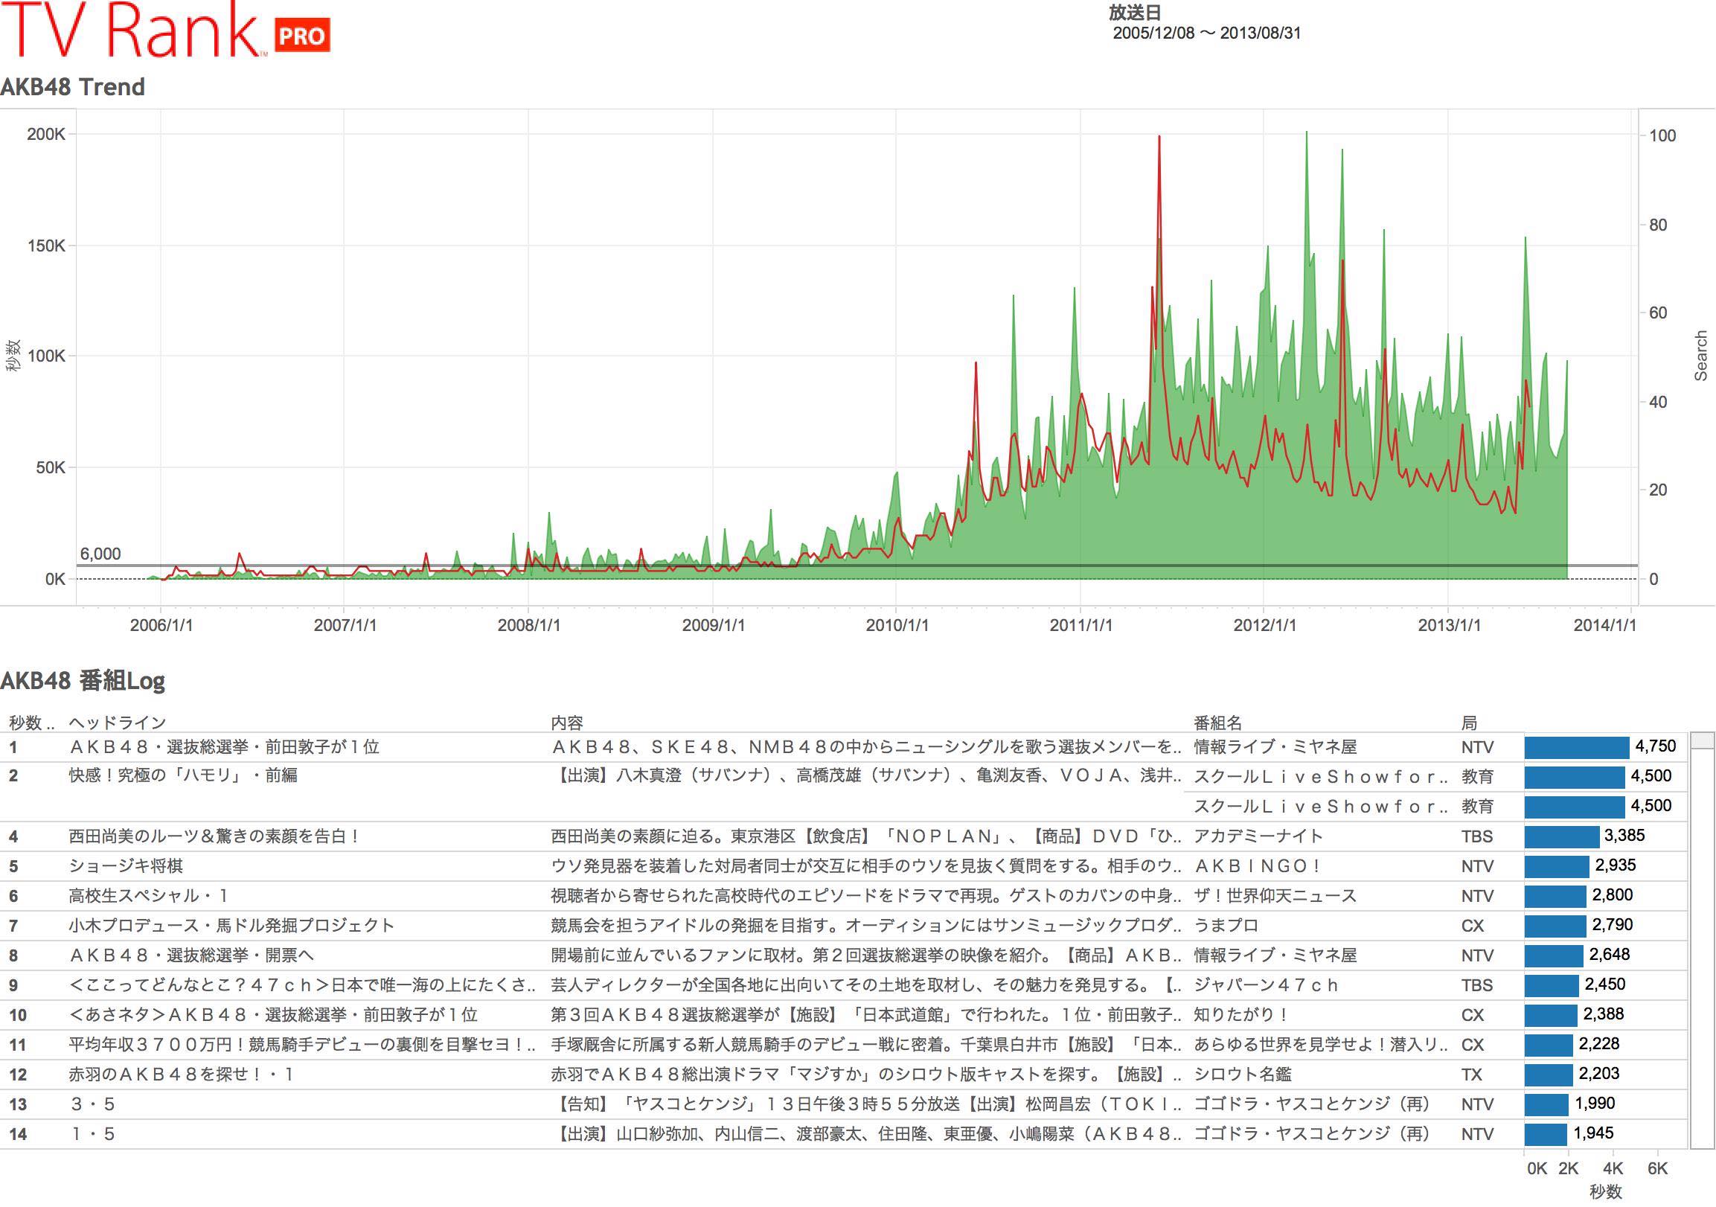Click the 2,800 bar for ザ！世界仰天ニュース

pyautogui.click(x=1555, y=896)
